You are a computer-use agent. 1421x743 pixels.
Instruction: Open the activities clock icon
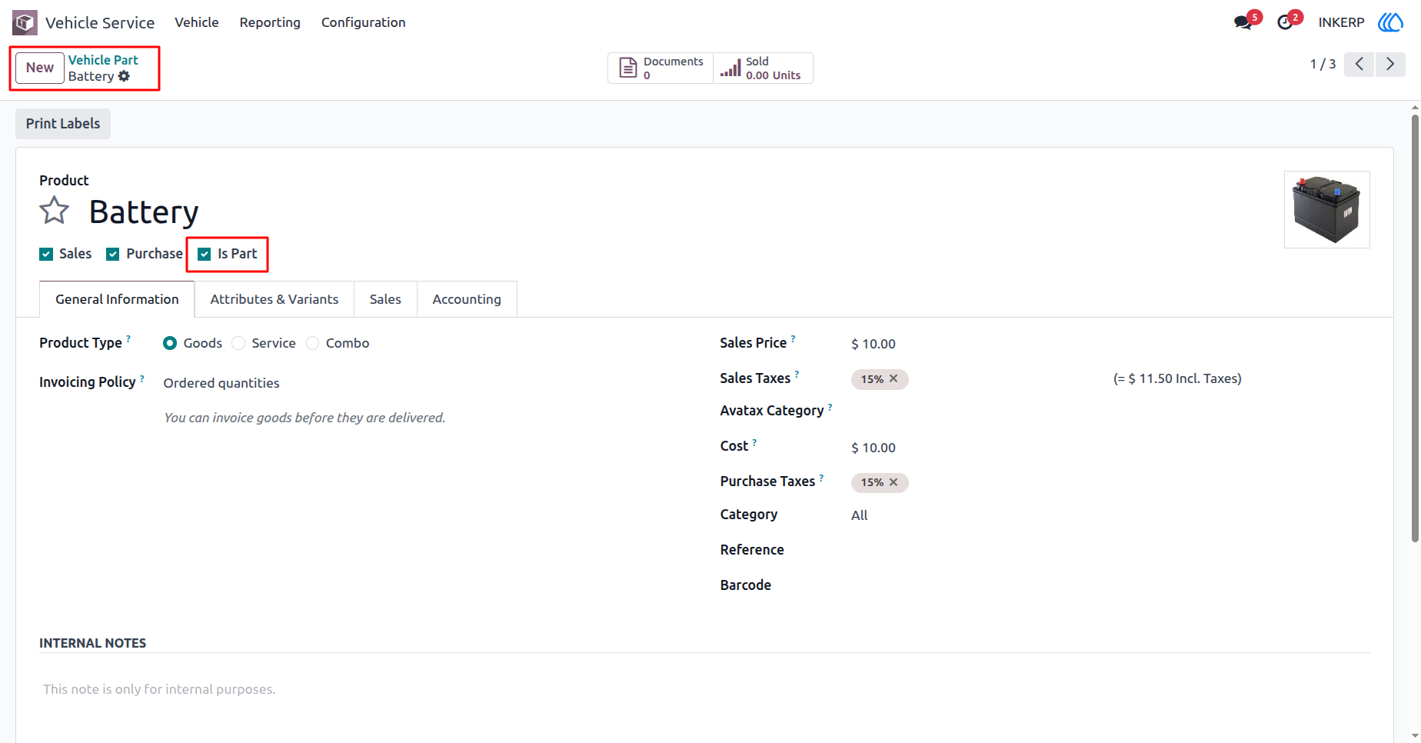(x=1285, y=22)
